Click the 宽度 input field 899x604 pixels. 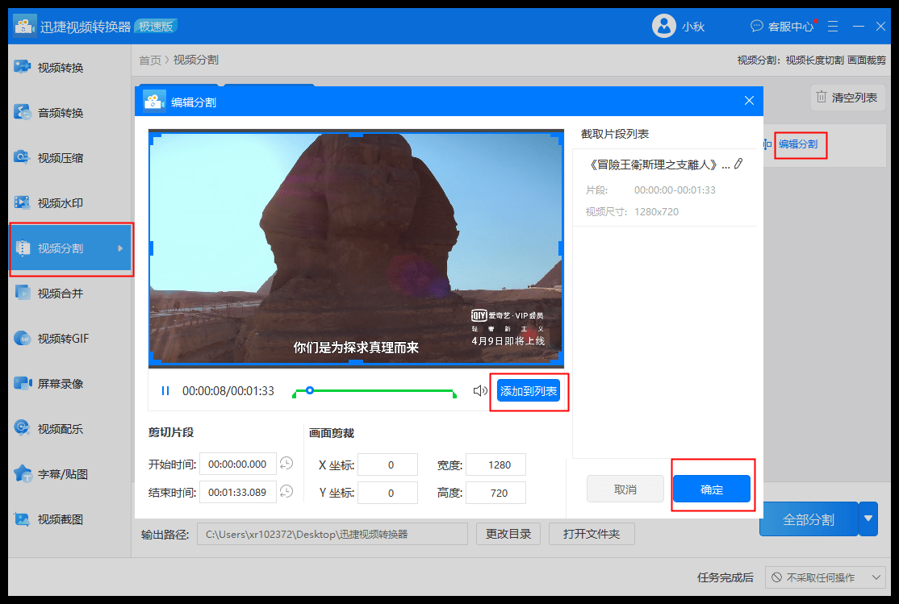coord(496,464)
